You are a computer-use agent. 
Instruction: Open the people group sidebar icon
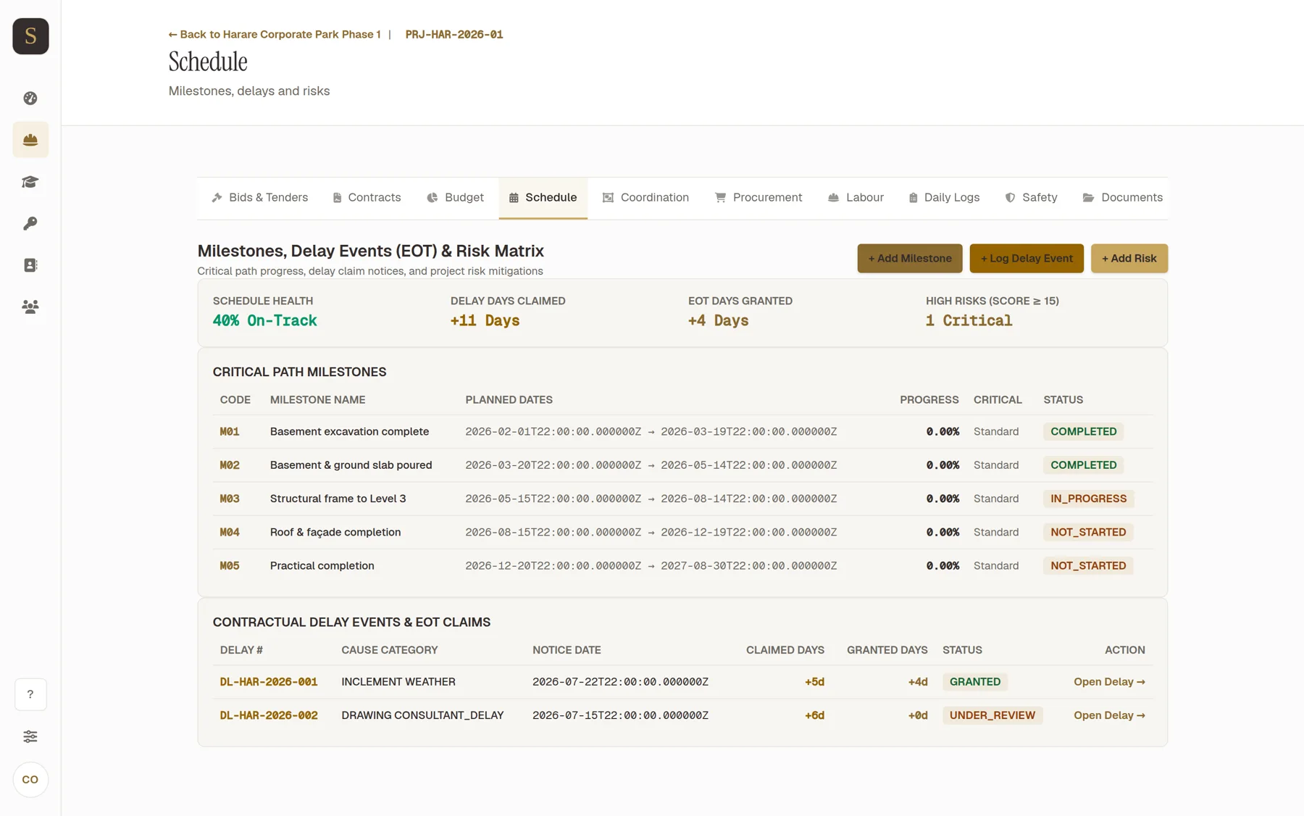(30, 307)
